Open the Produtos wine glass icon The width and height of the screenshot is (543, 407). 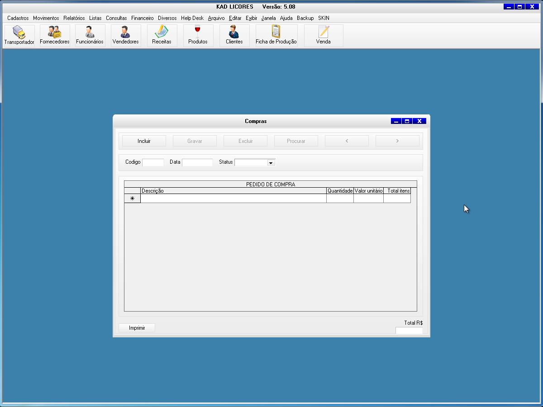[198, 36]
